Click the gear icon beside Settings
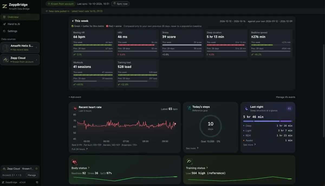The image size is (325, 186). tap(4, 31)
